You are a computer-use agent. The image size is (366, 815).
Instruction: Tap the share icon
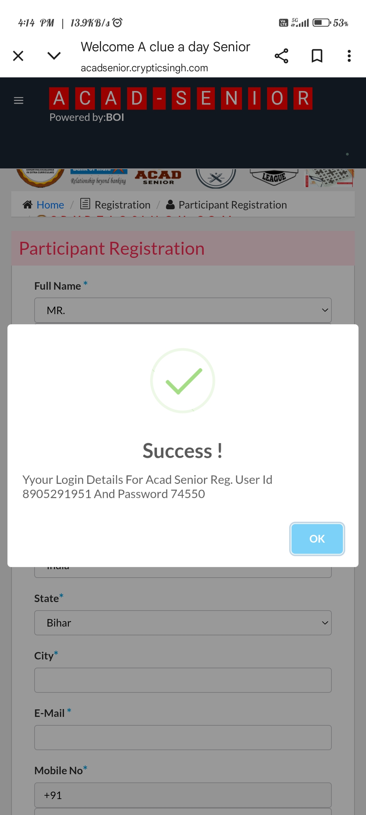click(281, 56)
